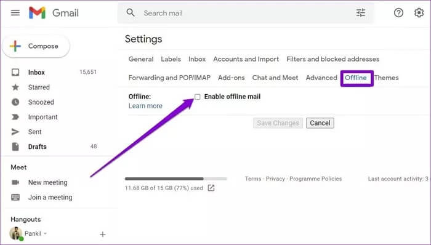431x245 pixels.
Task: Select the Advanced tab
Action: click(321, 78)
